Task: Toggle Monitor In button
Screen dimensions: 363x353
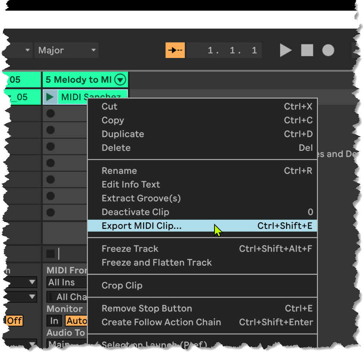Action: point(54,321)
